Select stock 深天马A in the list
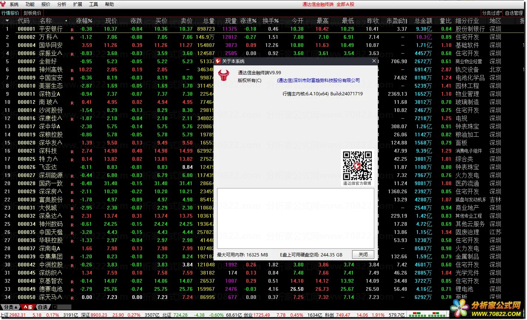The image size is (527, 320). (x=51, y=297)
